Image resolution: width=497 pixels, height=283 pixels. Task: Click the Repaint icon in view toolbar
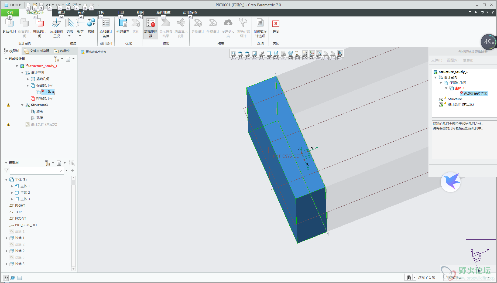tap(255, 53)
